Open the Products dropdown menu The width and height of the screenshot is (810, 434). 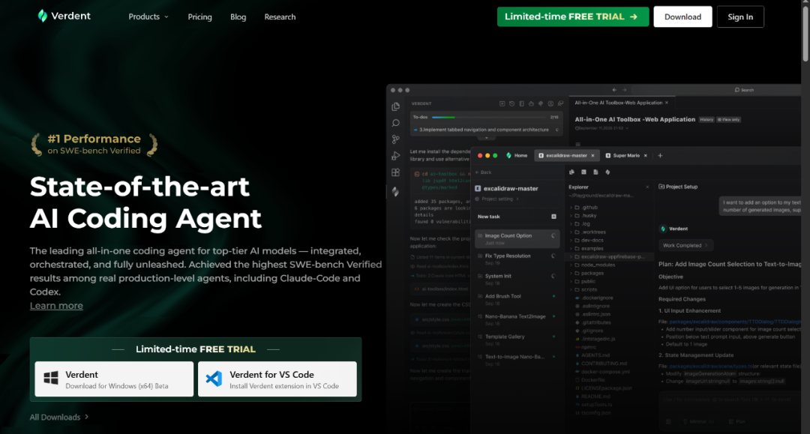[148, 16]
